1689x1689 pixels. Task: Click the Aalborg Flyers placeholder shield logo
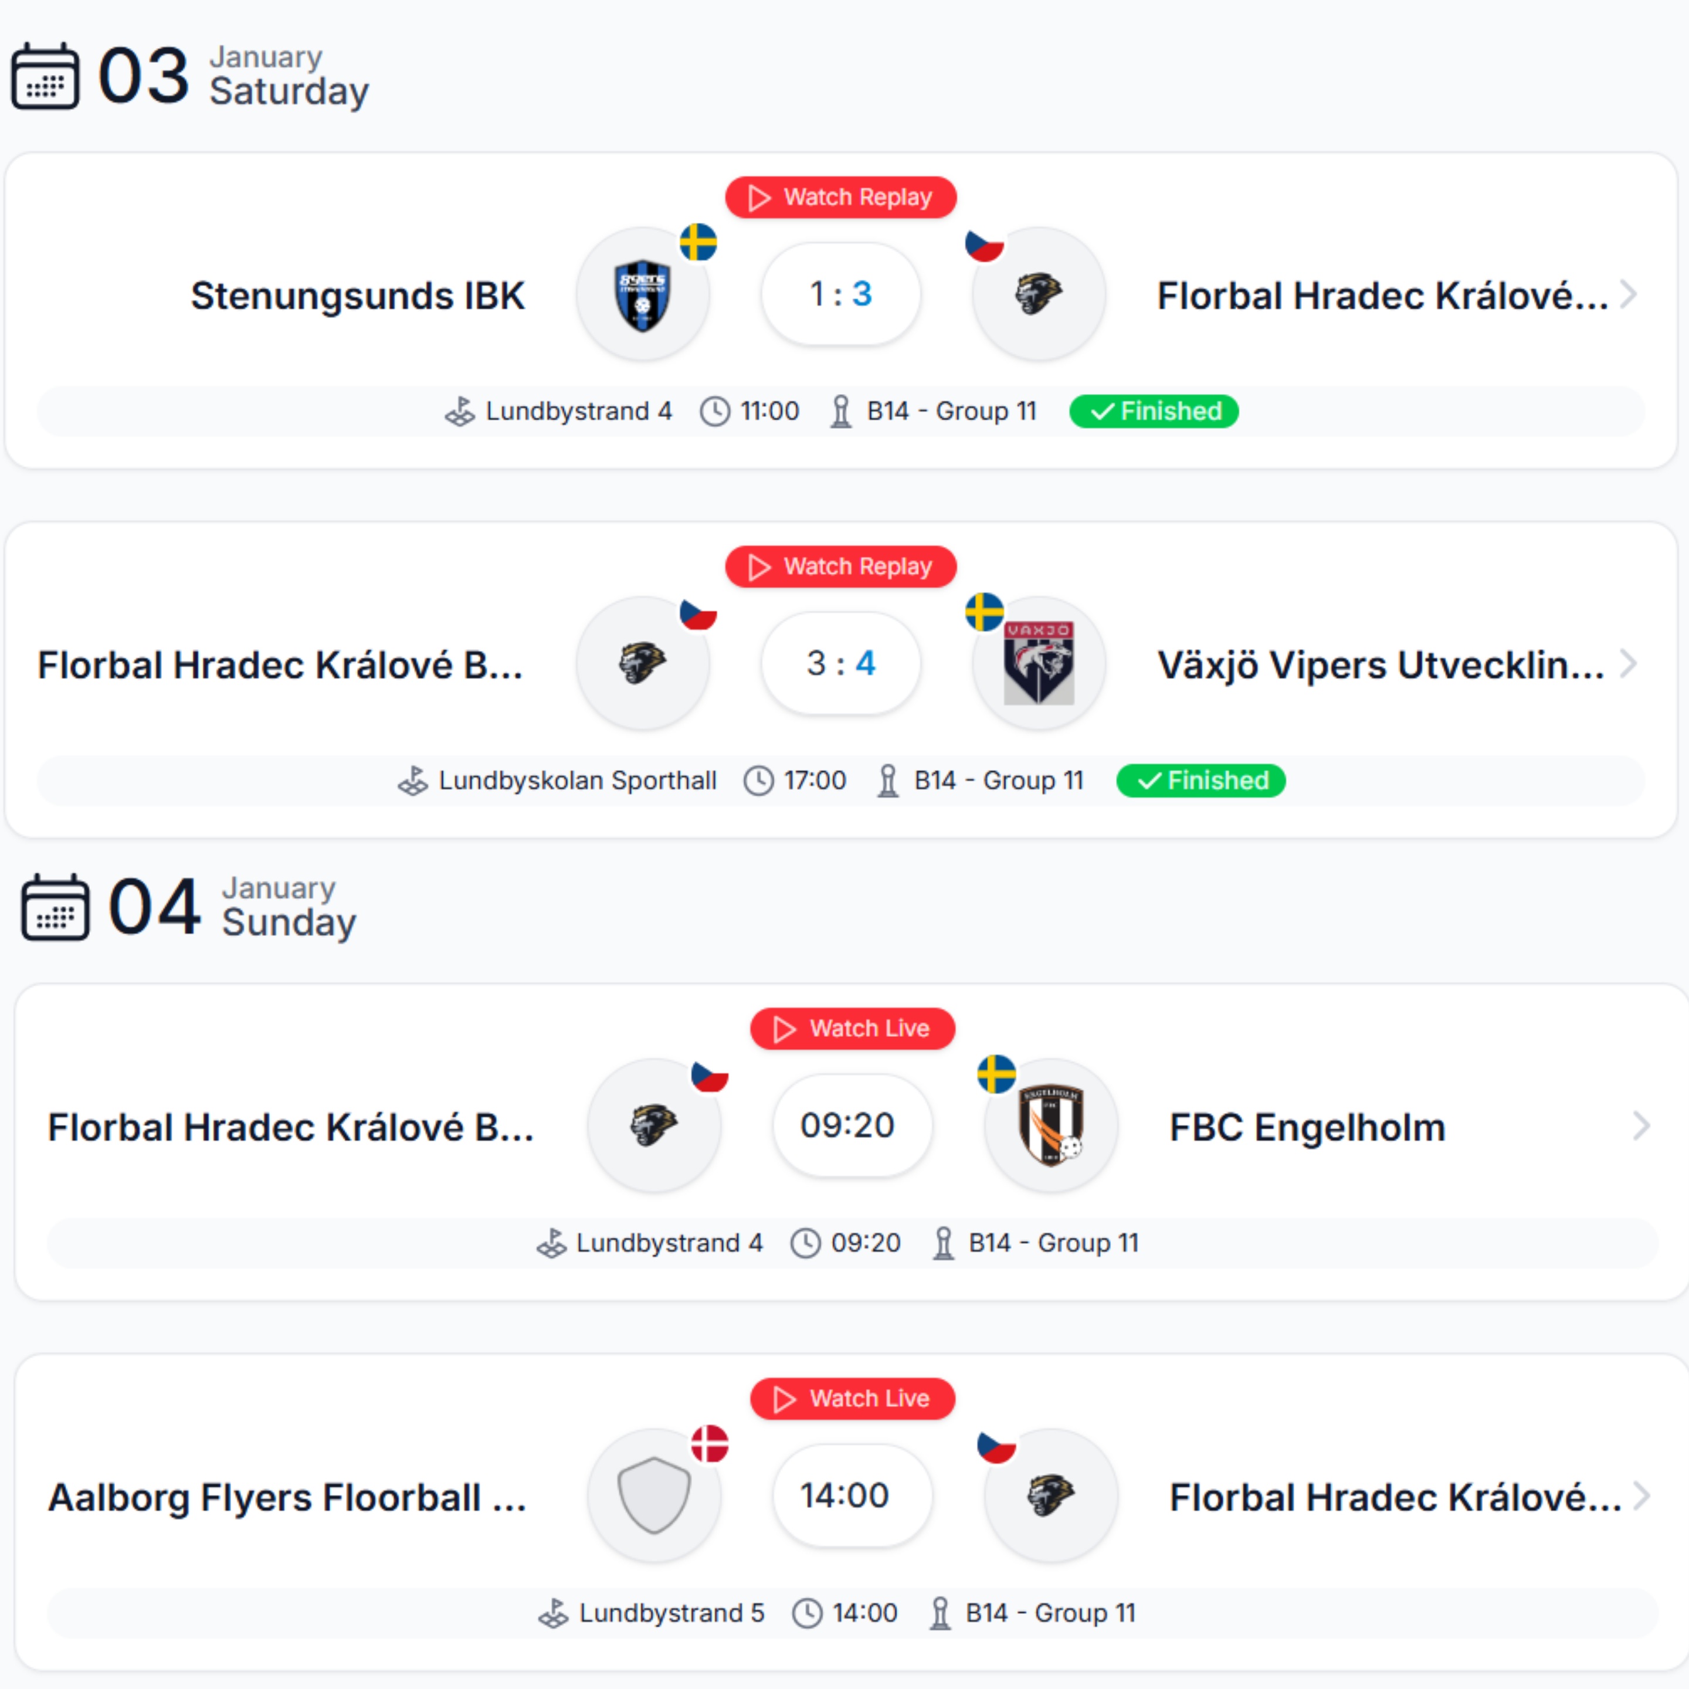pyautogui.click(x=654, y=1496)
